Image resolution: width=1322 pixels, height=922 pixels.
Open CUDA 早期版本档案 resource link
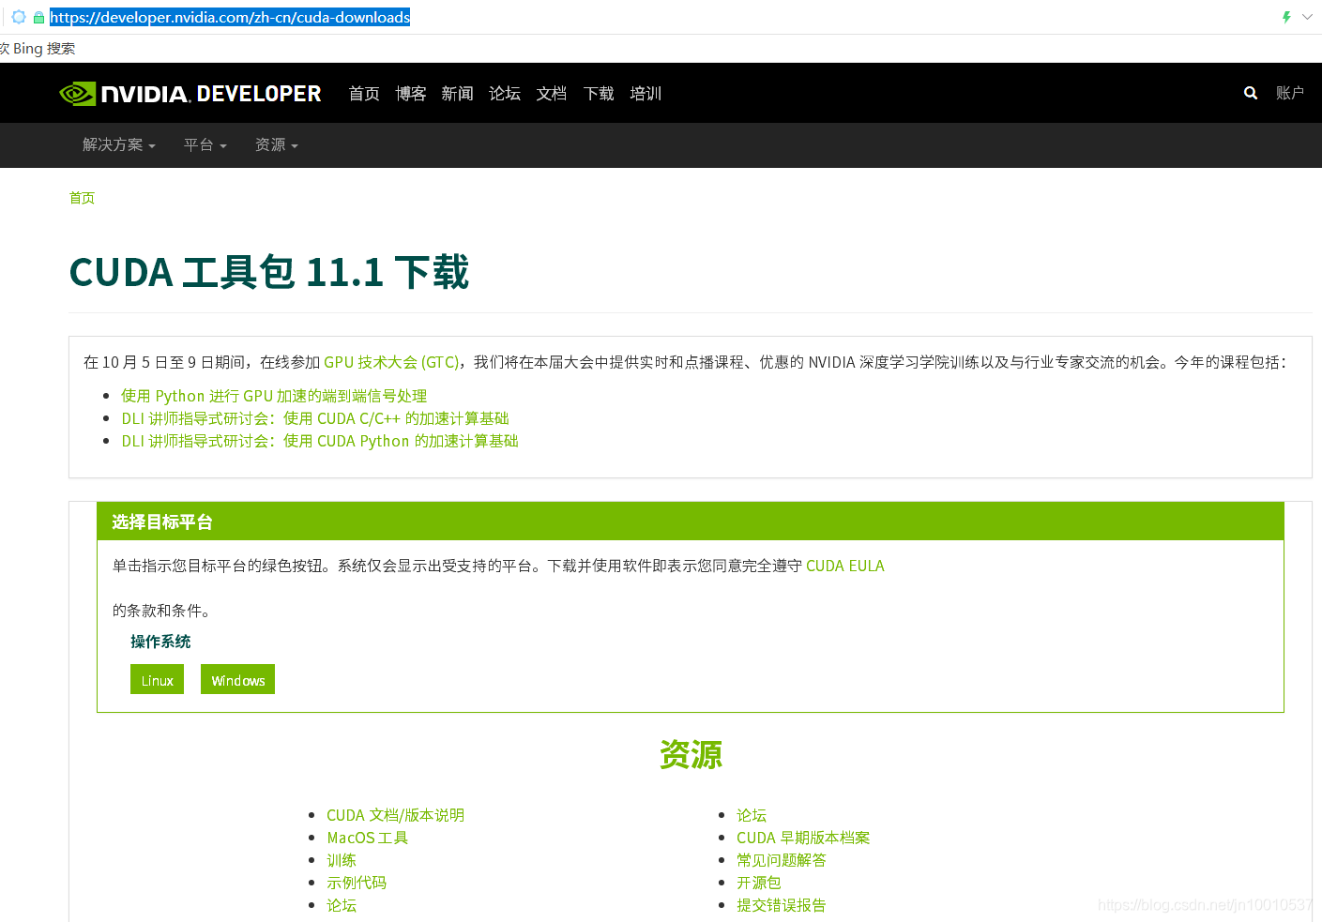tap(803, 838)
